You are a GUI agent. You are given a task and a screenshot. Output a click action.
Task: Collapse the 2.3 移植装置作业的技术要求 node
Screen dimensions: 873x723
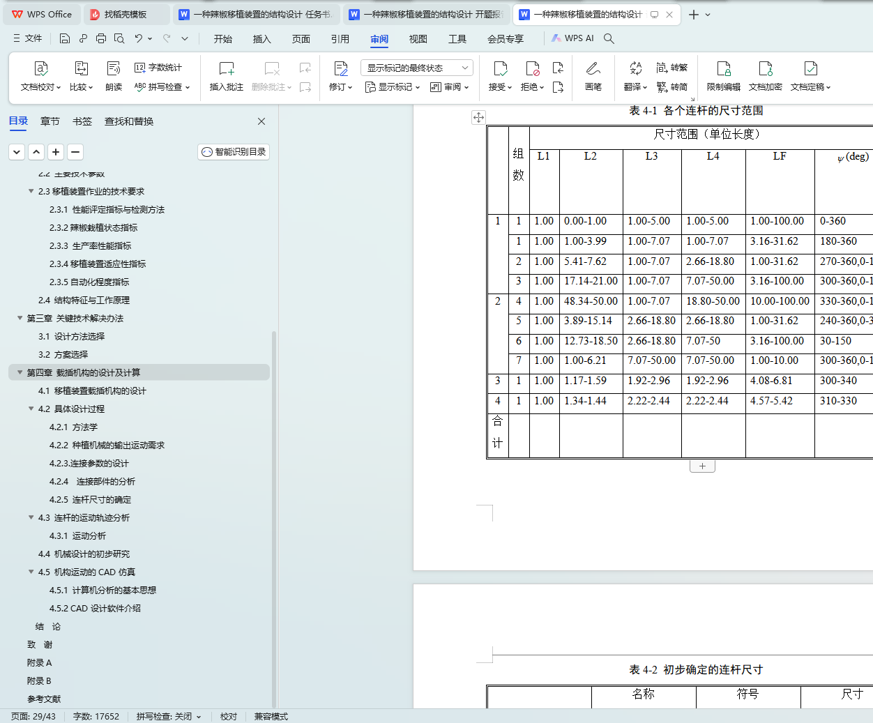coord(31,191)
